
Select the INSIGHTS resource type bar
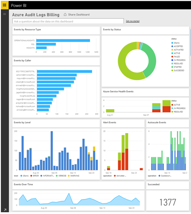(41, 48)
